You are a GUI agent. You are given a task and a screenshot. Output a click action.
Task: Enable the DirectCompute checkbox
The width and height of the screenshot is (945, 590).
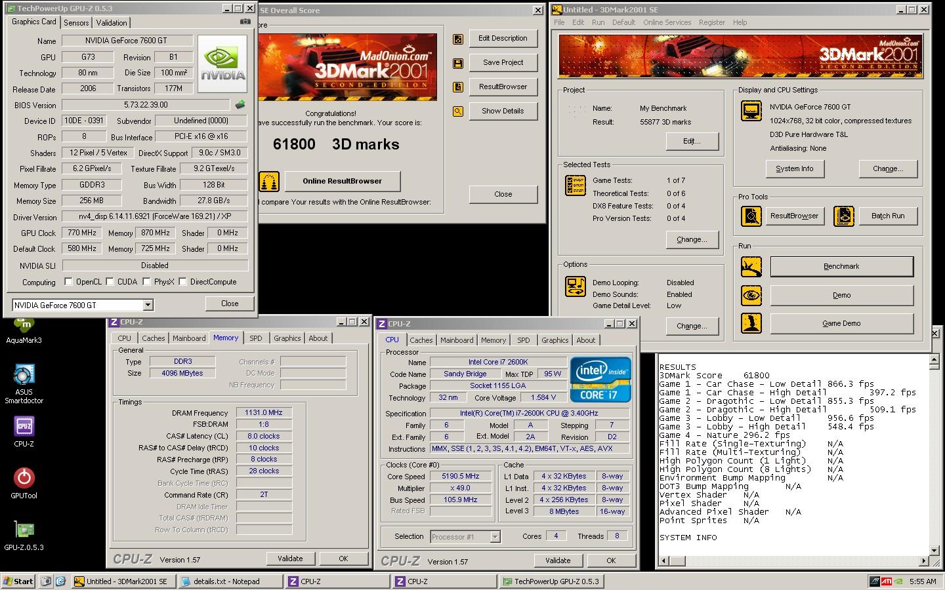[x=182, y=282]
